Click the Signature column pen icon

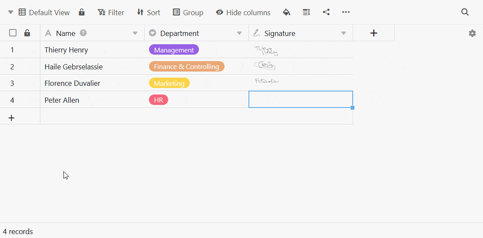[x=257, y=33]
